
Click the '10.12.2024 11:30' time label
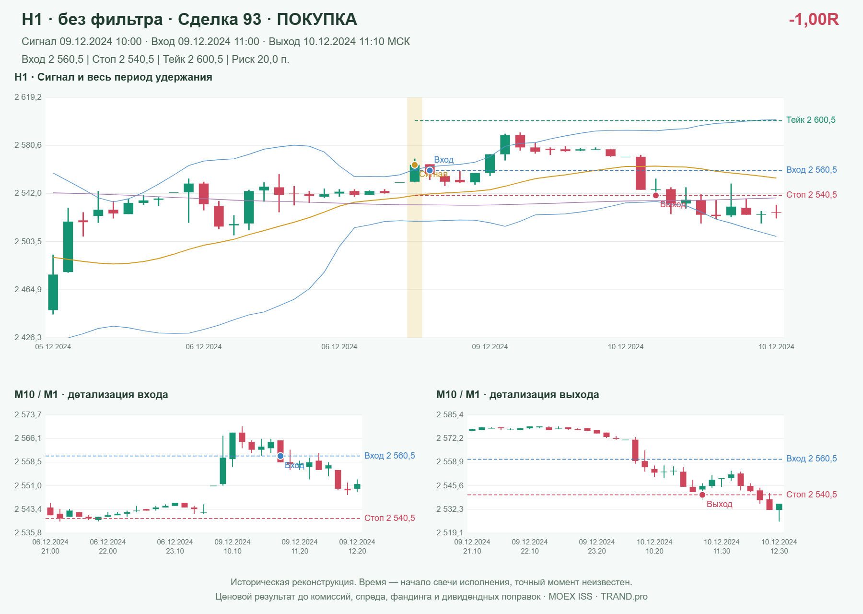722,546
